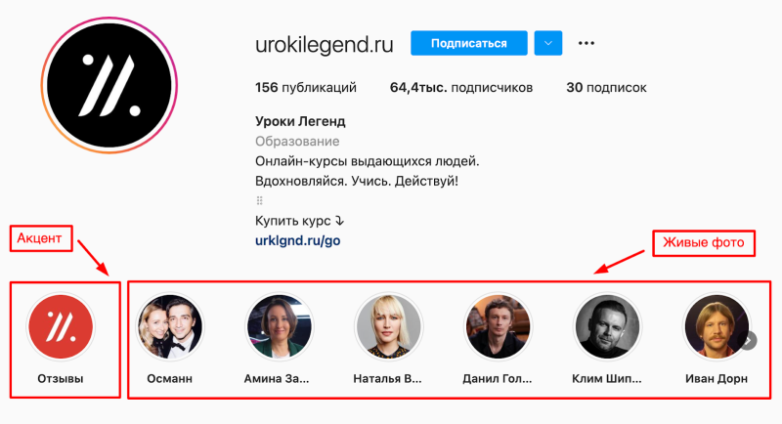This screenshot has width=782, height=424.
Task: Open the Клим Шип... highlight thumbnail
Action: click(x=607, y=327)
